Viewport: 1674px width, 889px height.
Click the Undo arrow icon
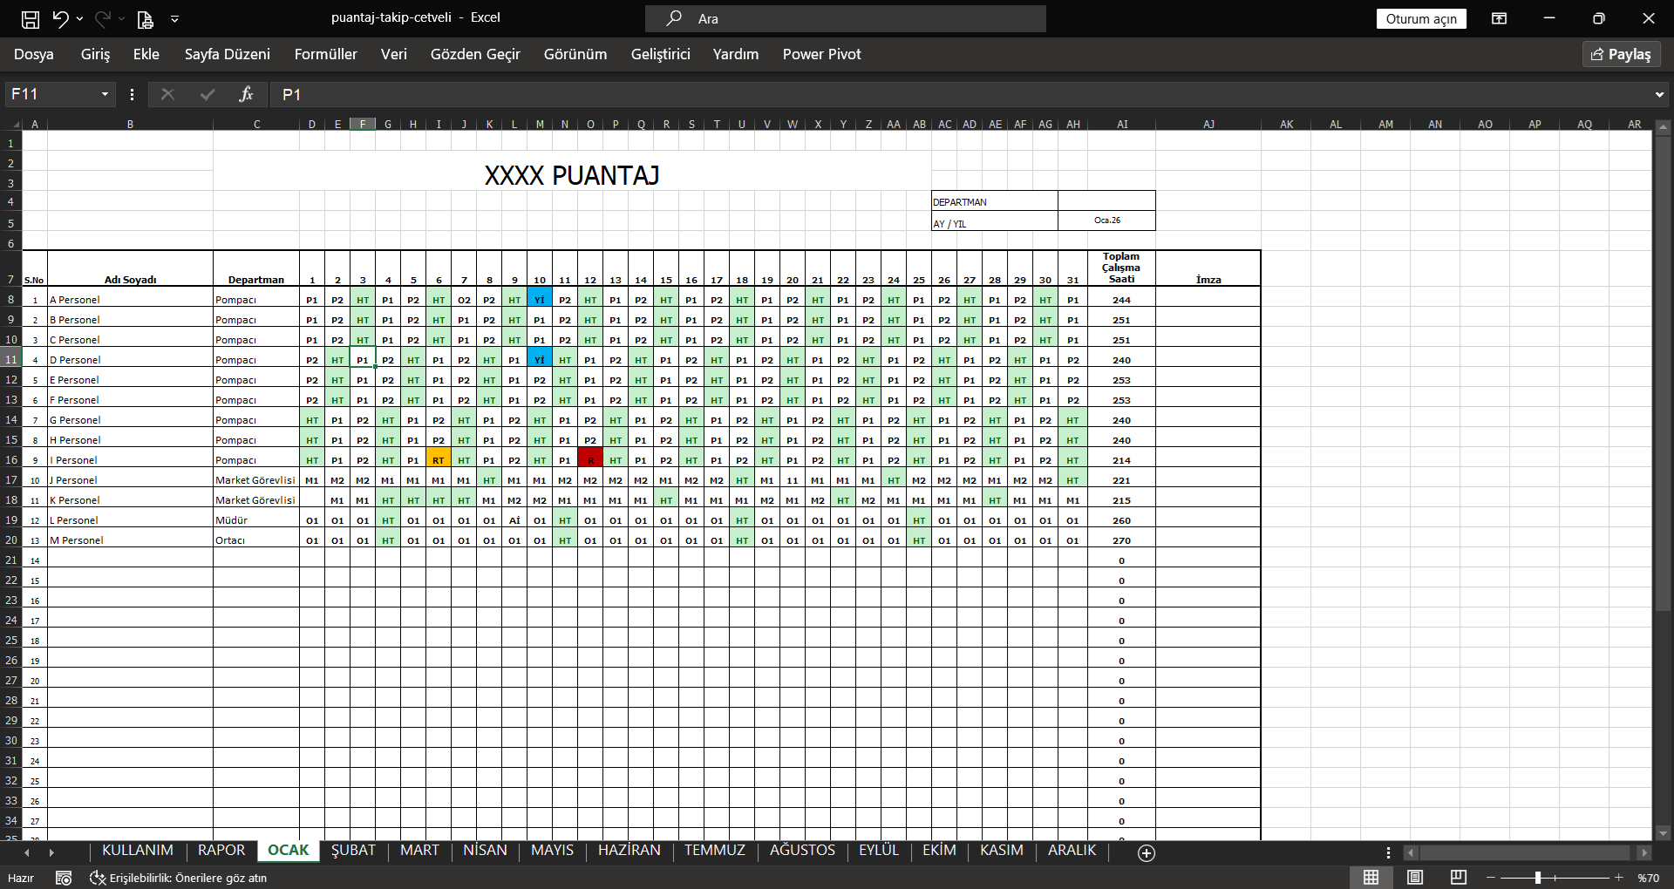click(60, 18)
